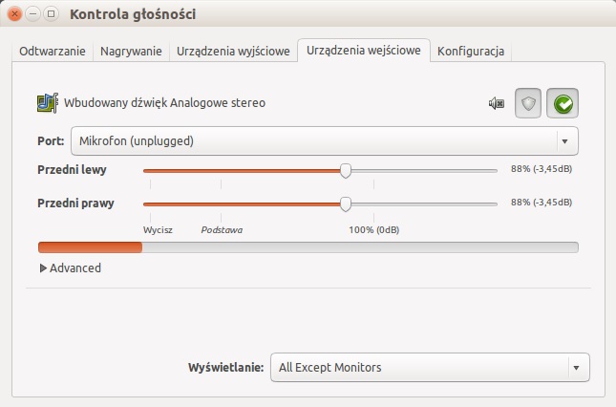Select the Urządzenia wejściowe tab
This screenshot has width=616, height=407.
pyautogui.click(x=364, y=51)
